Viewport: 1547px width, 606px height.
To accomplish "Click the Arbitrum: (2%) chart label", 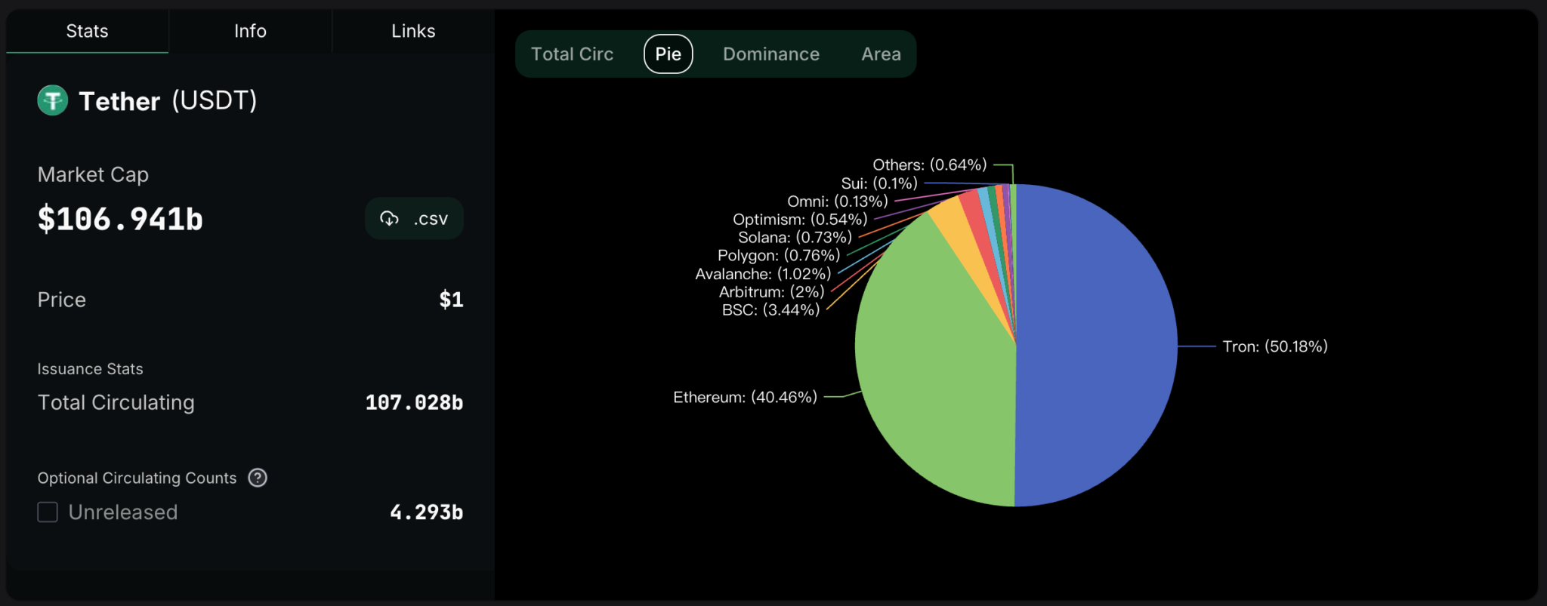I will [771, 292].
